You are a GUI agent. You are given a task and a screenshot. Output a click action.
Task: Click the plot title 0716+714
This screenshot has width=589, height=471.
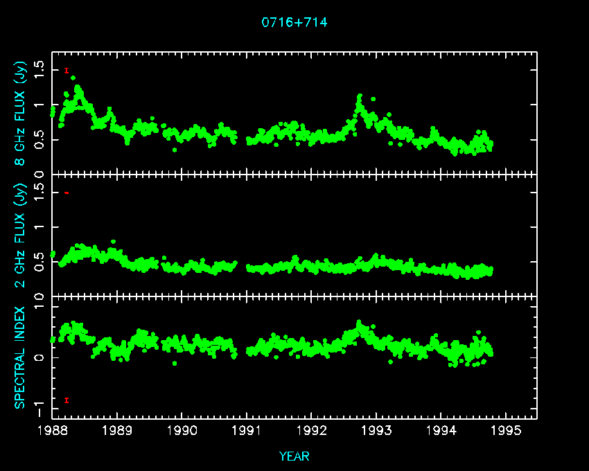(294, 22)
